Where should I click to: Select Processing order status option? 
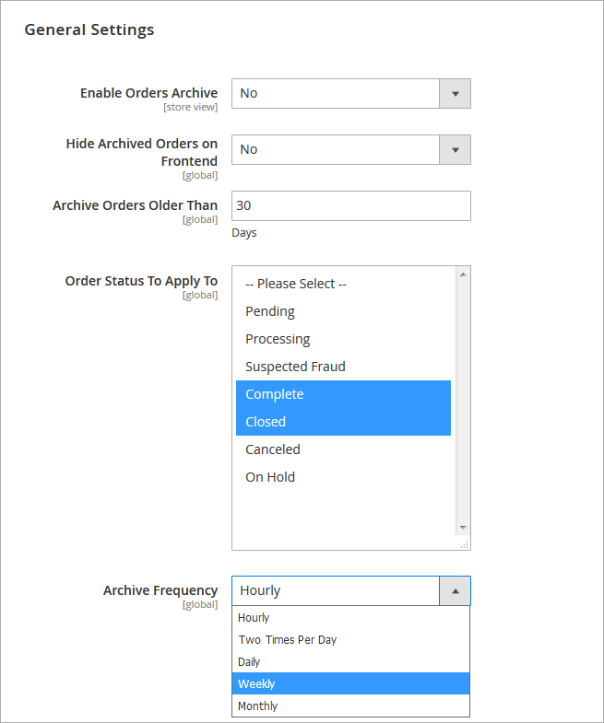278,339
